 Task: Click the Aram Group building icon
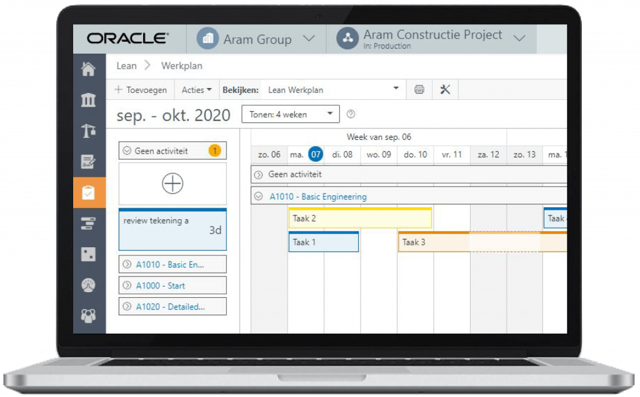click(x=207, y=39)
